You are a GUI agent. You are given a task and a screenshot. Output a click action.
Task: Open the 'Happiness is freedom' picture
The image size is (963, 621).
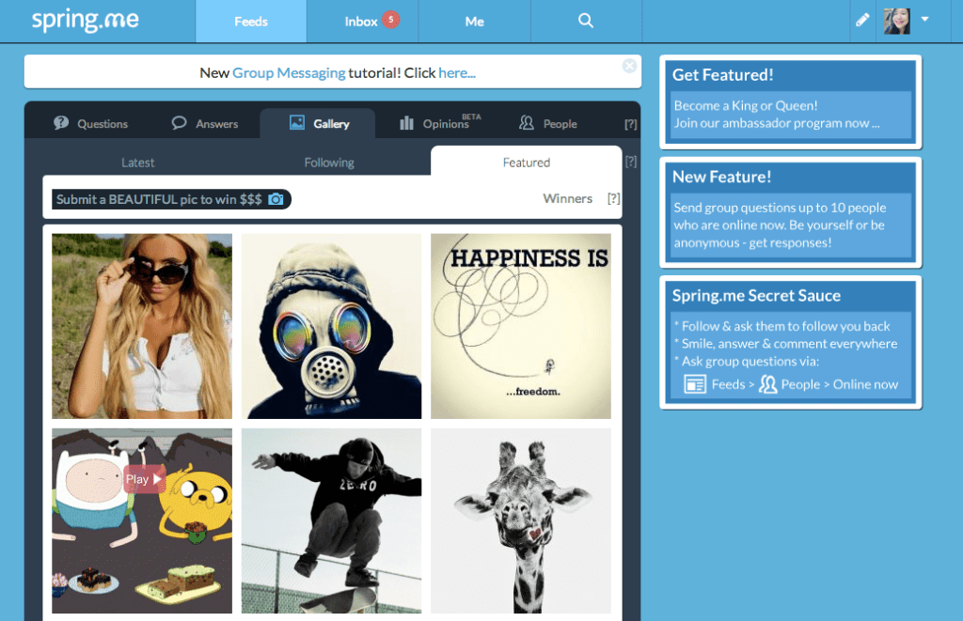tap(521, 326)
